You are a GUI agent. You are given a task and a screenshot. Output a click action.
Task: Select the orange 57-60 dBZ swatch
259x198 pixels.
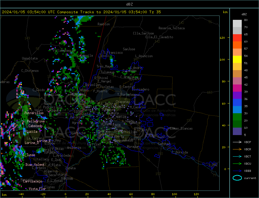(x=237, y=45)
